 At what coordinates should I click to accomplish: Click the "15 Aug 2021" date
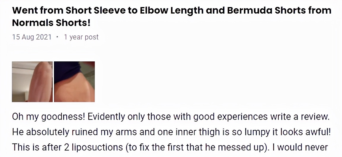tap(32, 37)
